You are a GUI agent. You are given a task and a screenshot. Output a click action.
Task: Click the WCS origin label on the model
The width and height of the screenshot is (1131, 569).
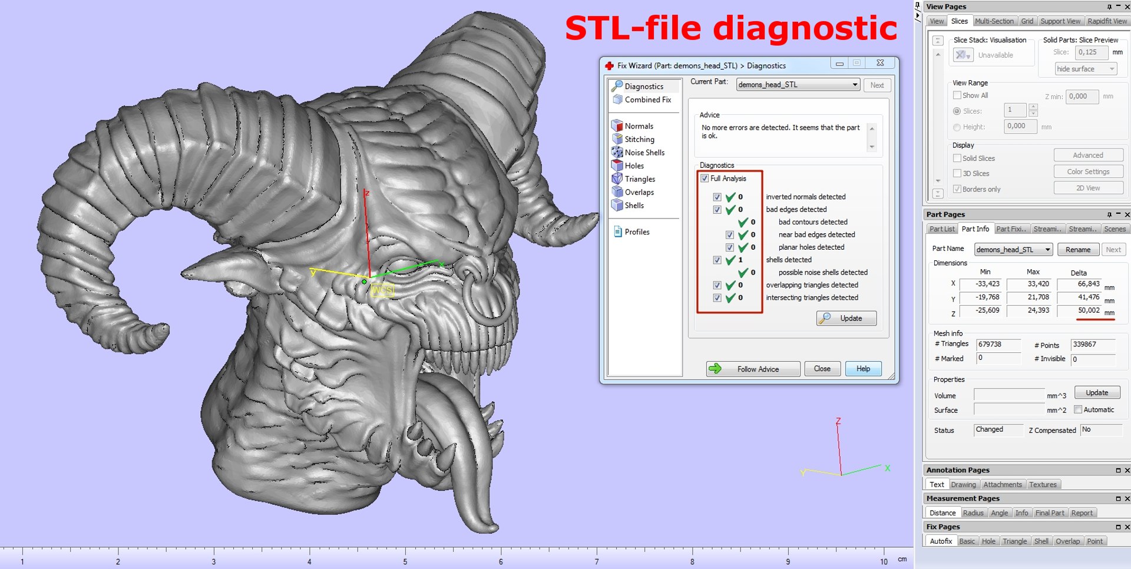click(382, 290)
